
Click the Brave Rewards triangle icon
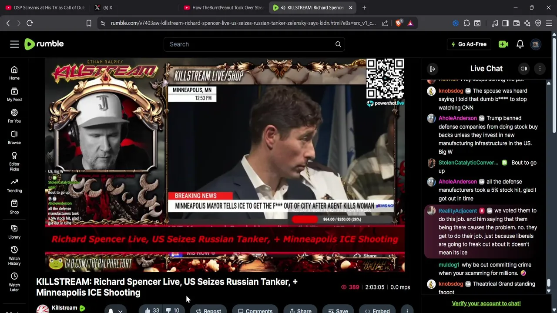[x=410, y=23]
